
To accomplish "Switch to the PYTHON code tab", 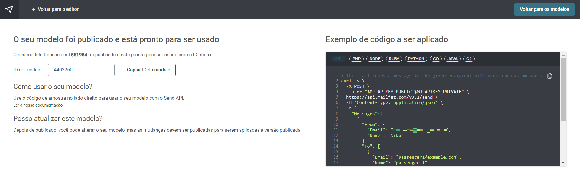I will pyautogui.click(x=416, y=59).
